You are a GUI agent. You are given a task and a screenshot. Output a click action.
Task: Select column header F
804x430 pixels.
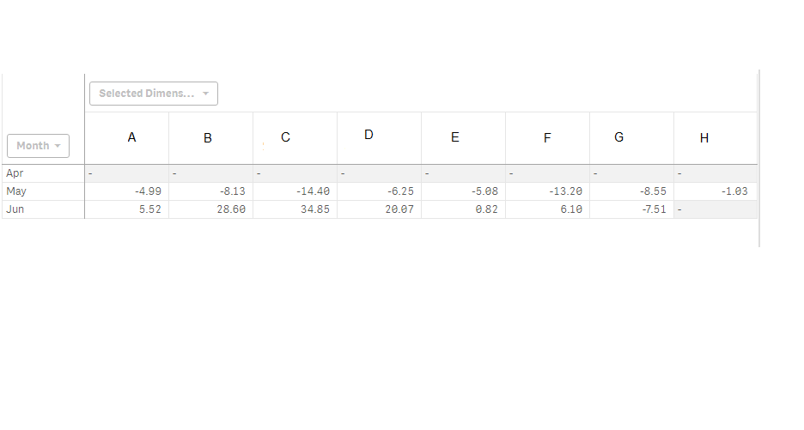(x=547, y=138)
